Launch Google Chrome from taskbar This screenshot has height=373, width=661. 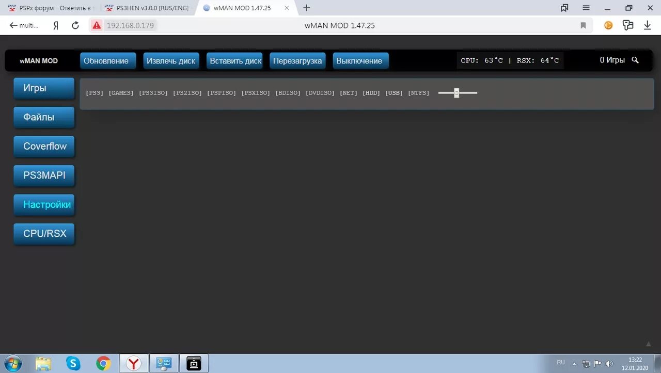(x=103, y=364)
